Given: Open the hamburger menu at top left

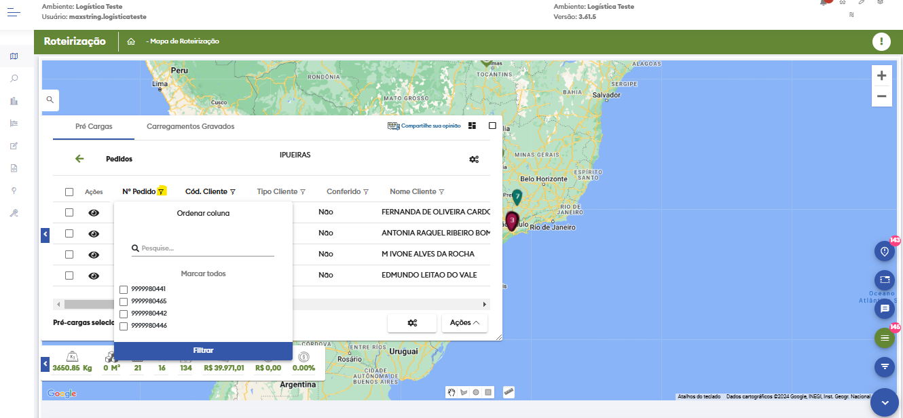Looking at the screenshot, I should click(14, 12).
